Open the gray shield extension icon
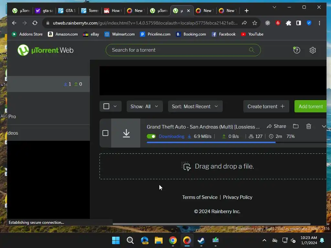This screenshot has width=331, height=248. click(x=267, y=23)
